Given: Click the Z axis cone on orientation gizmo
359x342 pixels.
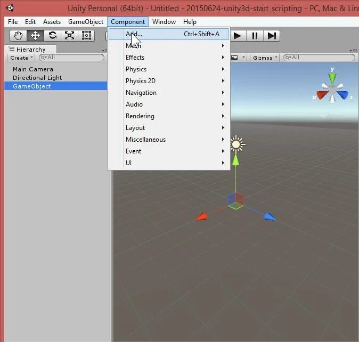Looking at the screenshot, I should coord(342,95).
